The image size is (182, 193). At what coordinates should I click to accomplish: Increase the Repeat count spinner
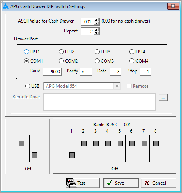pos(97,30)
